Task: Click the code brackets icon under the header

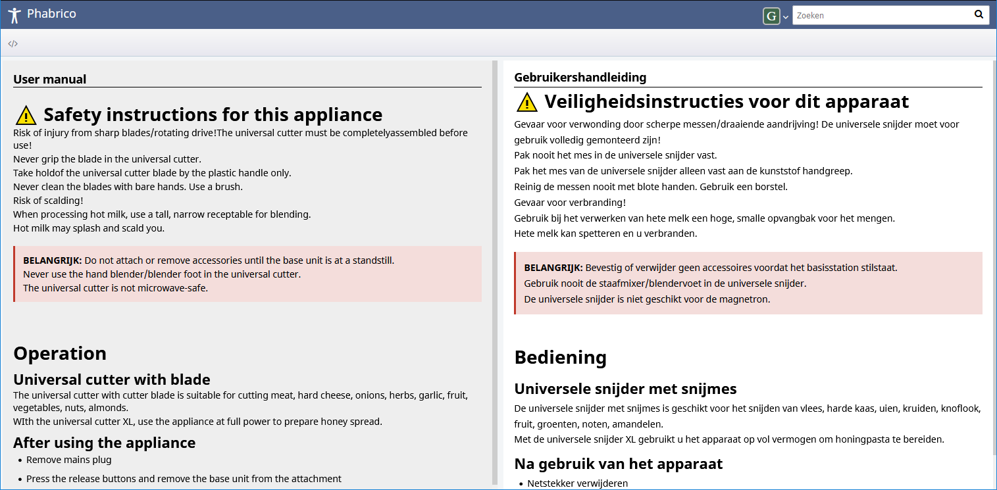Action: click(13, 44)
